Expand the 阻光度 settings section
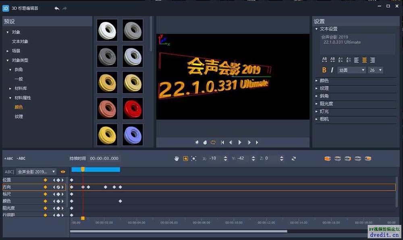This screenshot has width=403, height=240. click(316, 104)
